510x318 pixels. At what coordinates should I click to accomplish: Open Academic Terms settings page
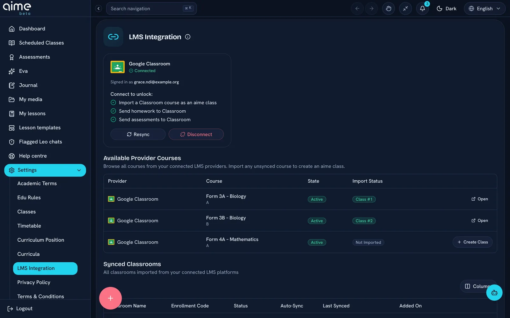(x=37, y=183)
